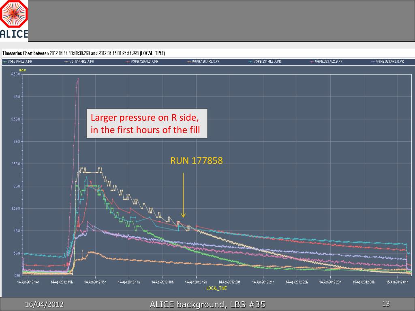Click the '15-Apr-2012 00h' x-axis label

click(364, 282)
